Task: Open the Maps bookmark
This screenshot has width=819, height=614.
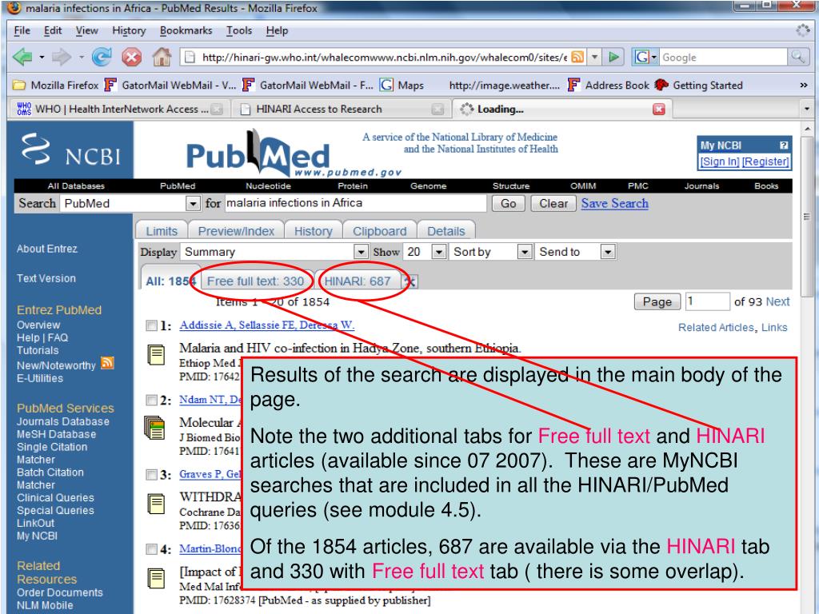Action: tap(402, 85)
